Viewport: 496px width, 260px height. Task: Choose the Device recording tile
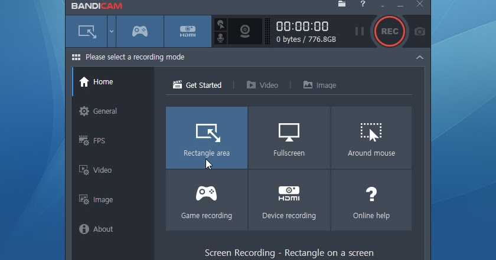[289, 200]
